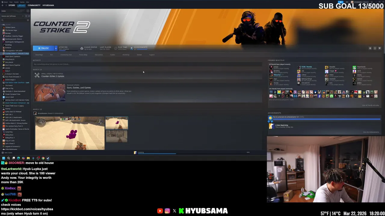Open the Help menu
This screenshot has height=216, width=385.
(x=27, y=2)
